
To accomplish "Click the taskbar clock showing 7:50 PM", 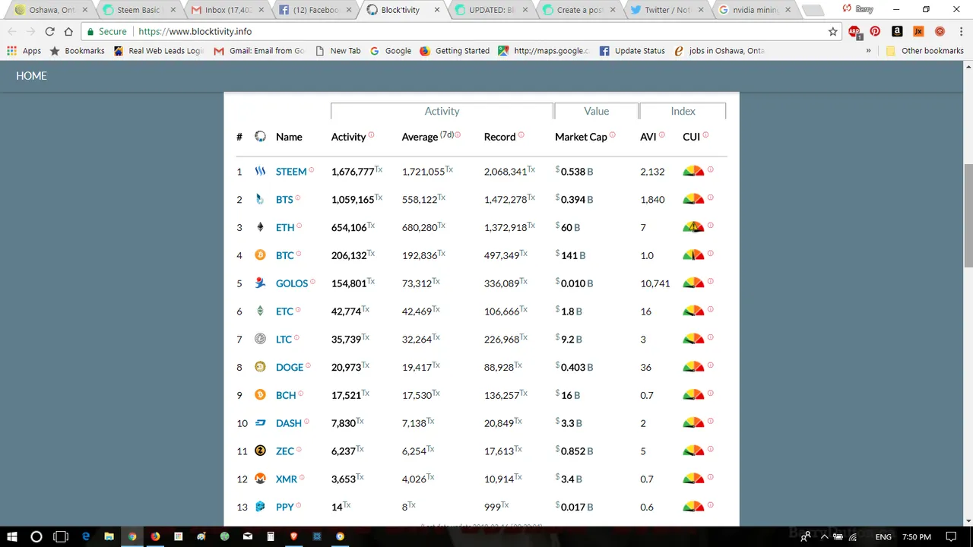I will tap(917, 536).
